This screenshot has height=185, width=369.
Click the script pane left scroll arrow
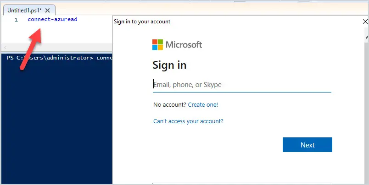[x=5, y=47]
